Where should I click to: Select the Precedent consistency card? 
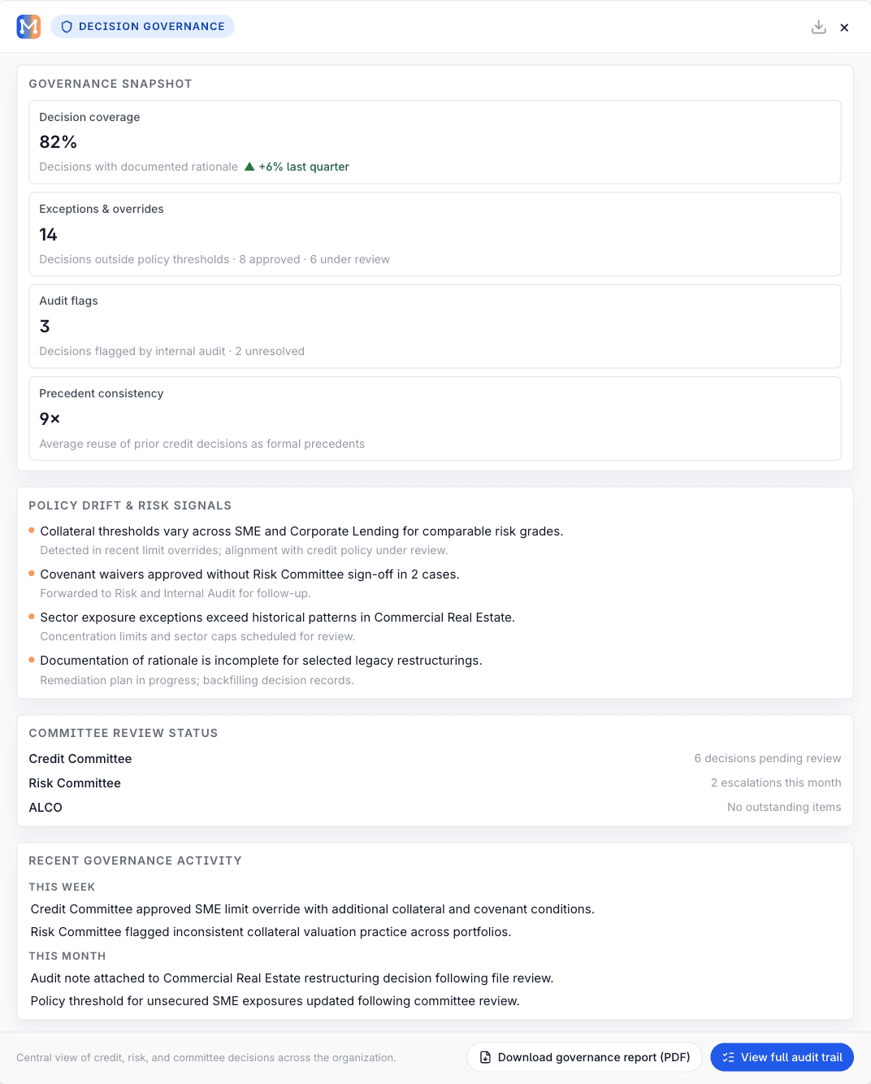click(435, 418)
